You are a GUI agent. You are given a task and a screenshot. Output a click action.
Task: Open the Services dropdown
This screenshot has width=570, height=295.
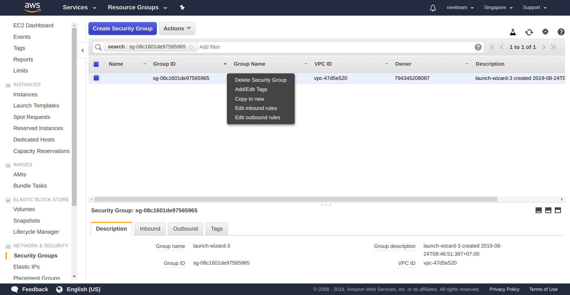(79, 8)
